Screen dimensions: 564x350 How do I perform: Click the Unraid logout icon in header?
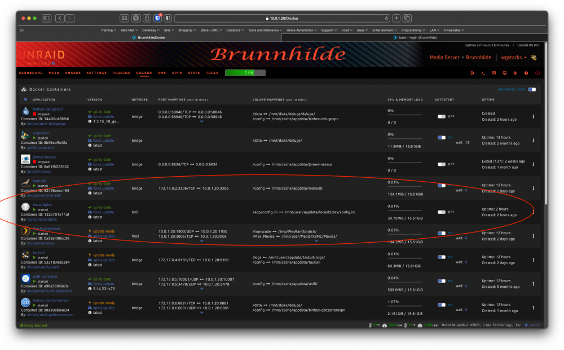(x=472, y=73)
